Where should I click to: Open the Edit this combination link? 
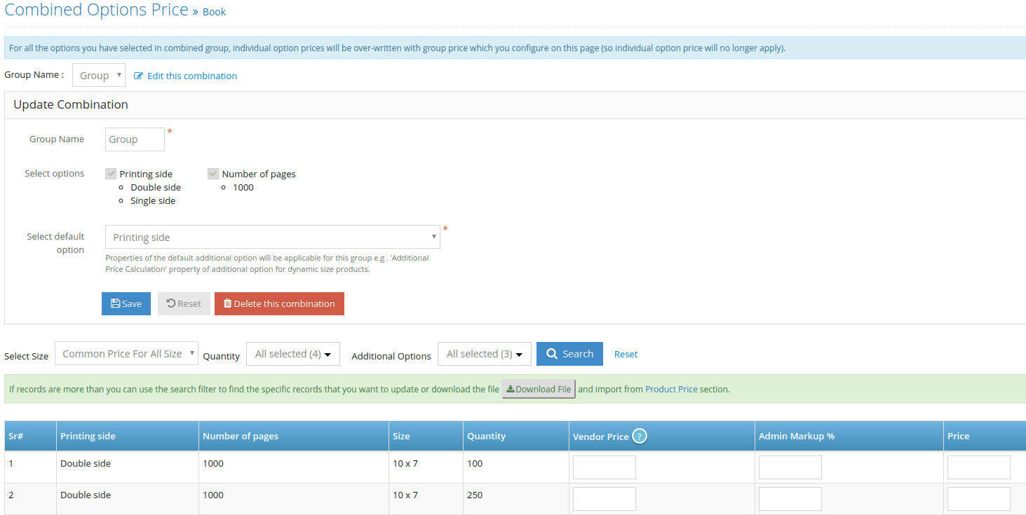192,76
